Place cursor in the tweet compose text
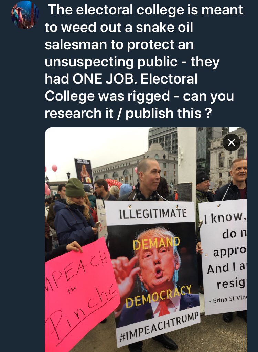 [143, 61]
